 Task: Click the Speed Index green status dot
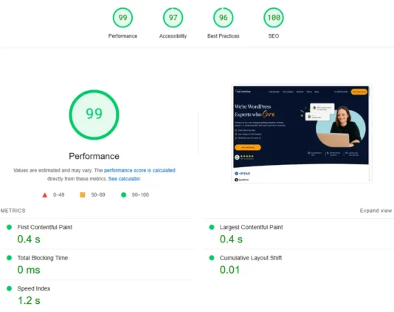click(x=10, y=288)
